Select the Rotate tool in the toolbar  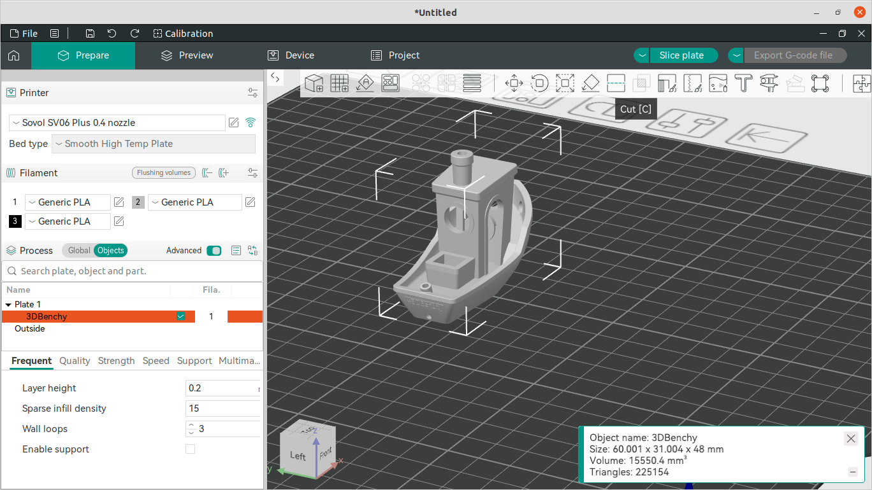coord(539,83)
